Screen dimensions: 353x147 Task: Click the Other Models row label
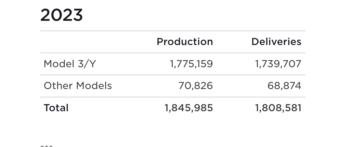pyautogui.click(x=78, y=86)
